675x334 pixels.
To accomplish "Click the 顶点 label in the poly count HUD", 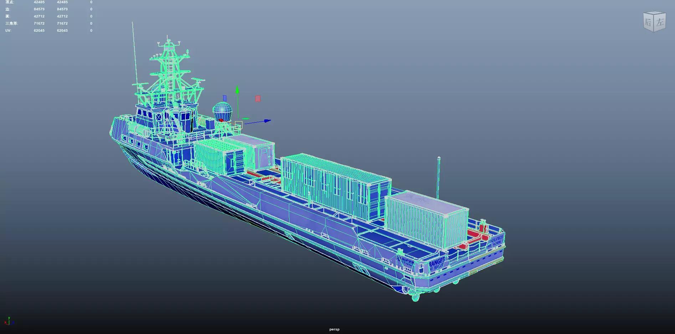I will tap(10, 2).
